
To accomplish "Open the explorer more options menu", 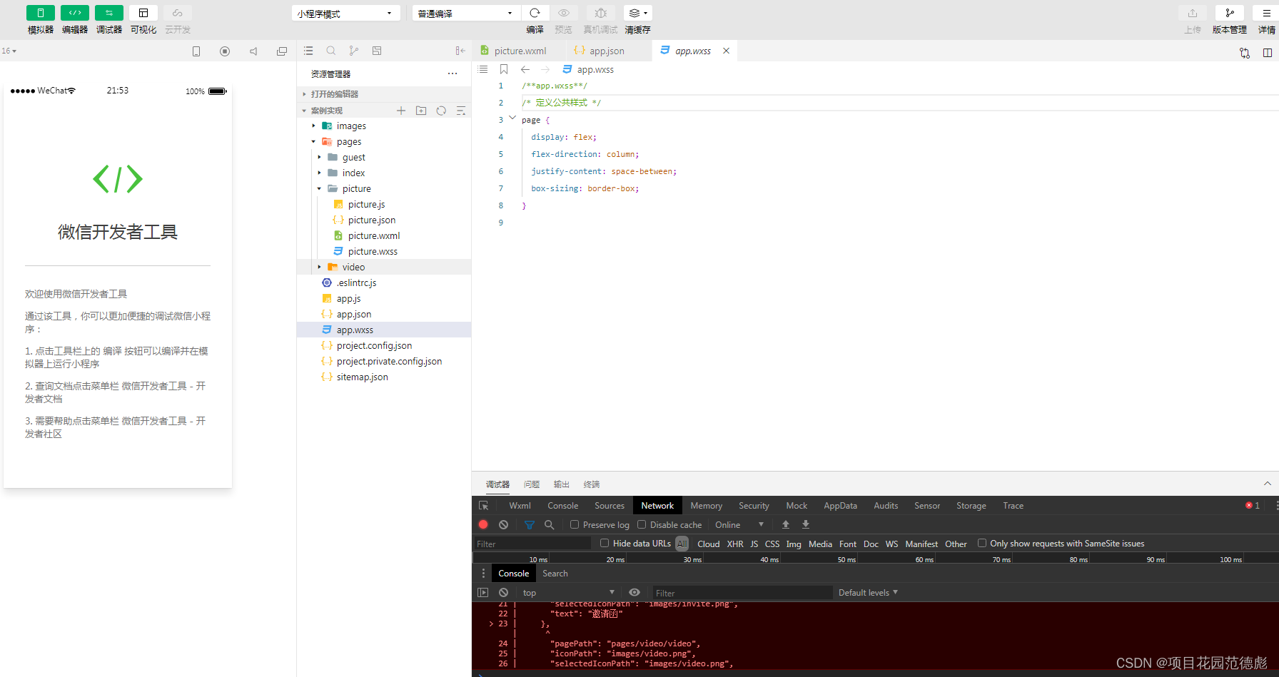I will point(453,73).
